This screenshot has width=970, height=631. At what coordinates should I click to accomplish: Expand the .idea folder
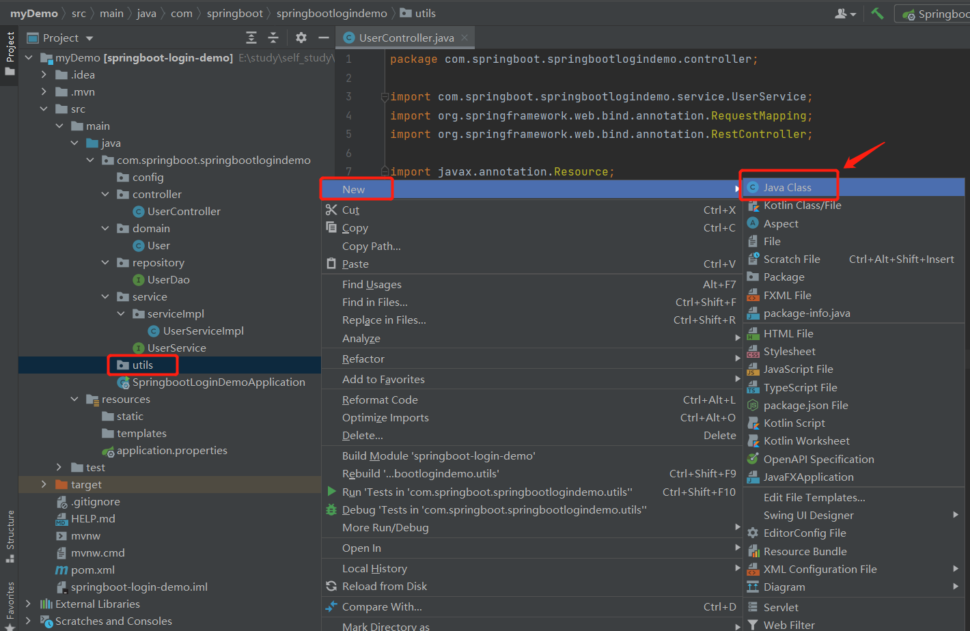(x=44, y=74)
